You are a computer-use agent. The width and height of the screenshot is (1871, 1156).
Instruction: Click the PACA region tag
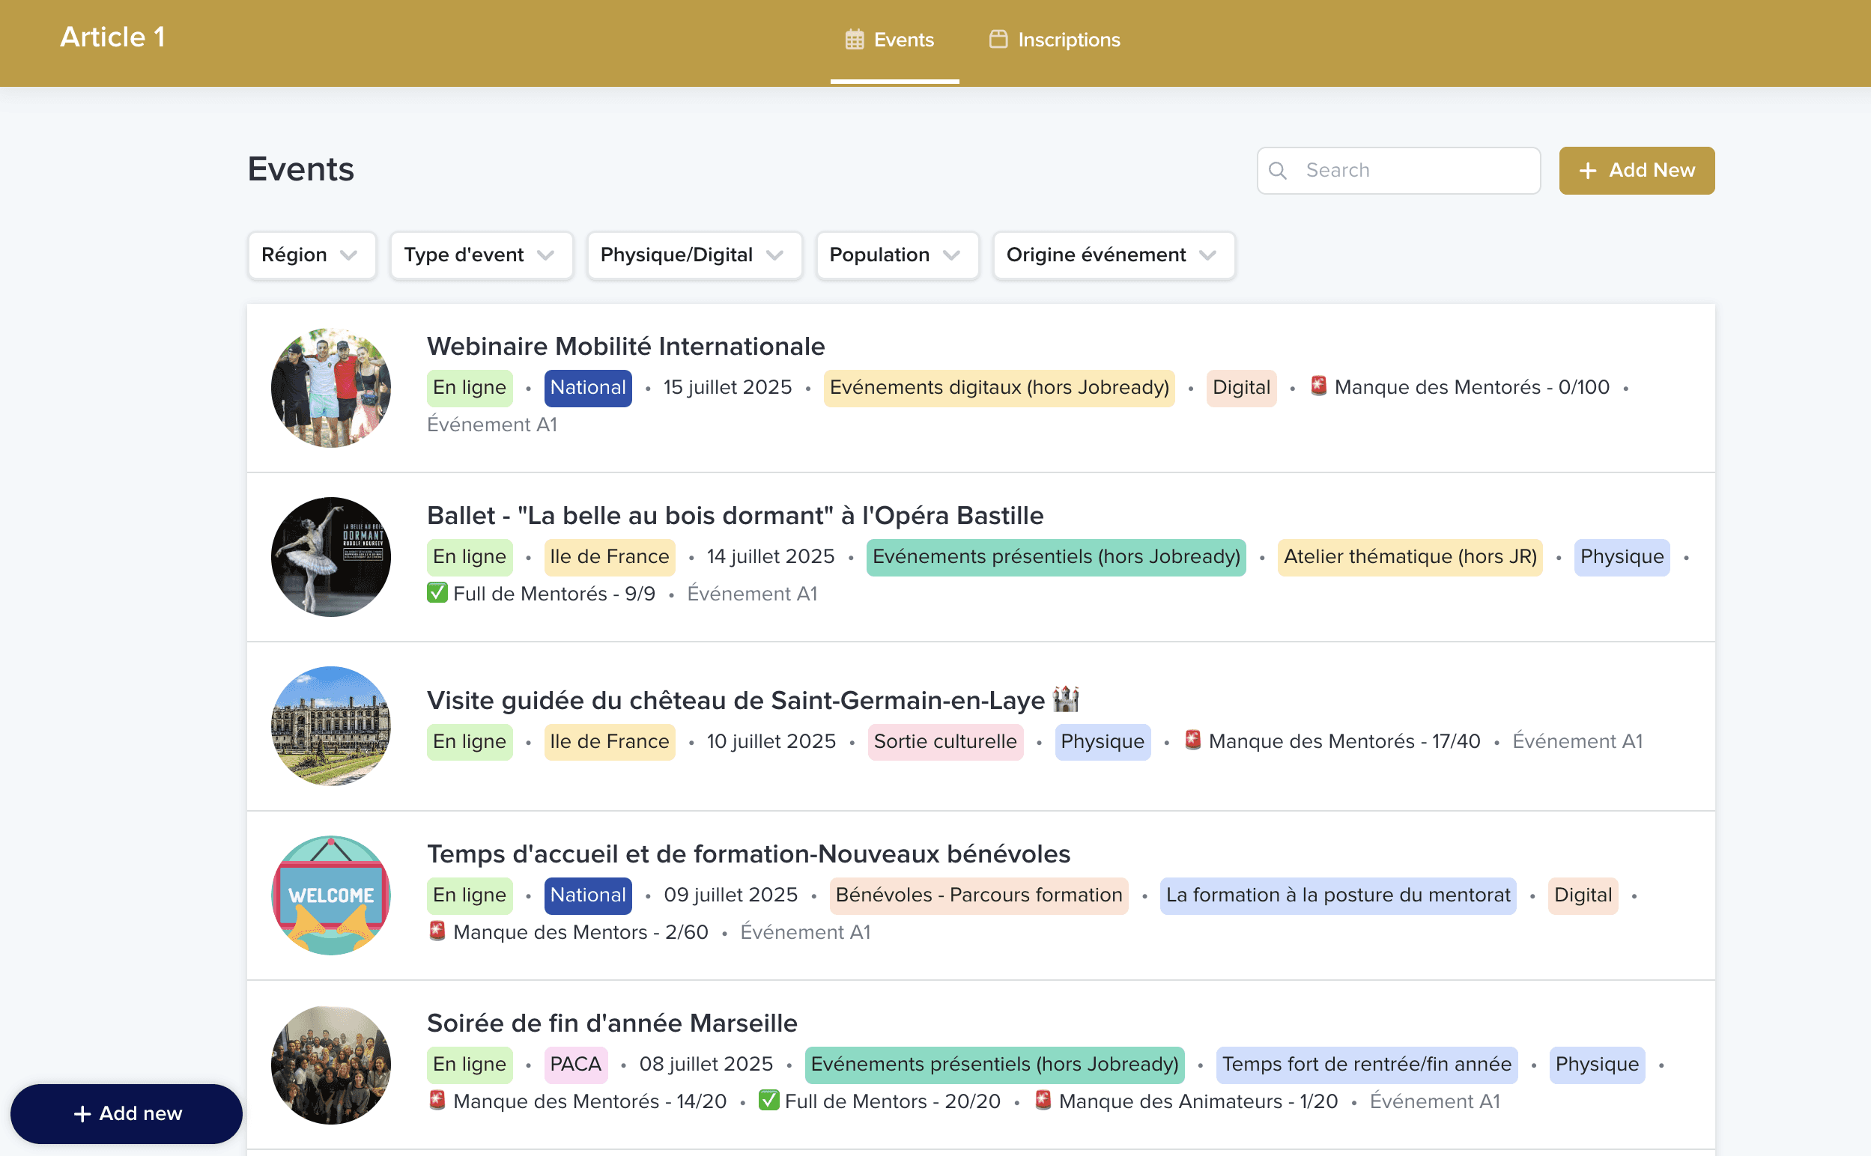(x=575, y=1064)
